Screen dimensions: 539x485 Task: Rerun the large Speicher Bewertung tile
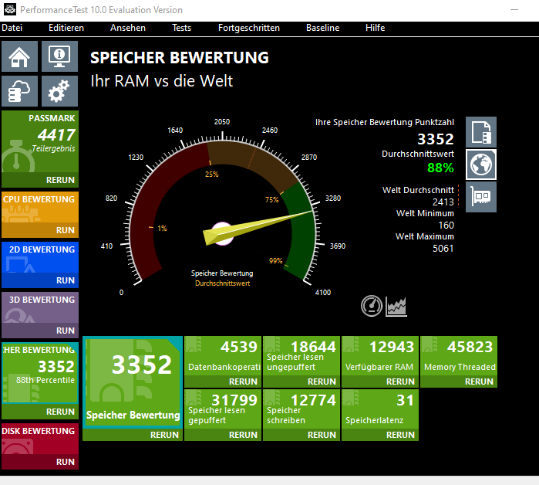(164, 435)
